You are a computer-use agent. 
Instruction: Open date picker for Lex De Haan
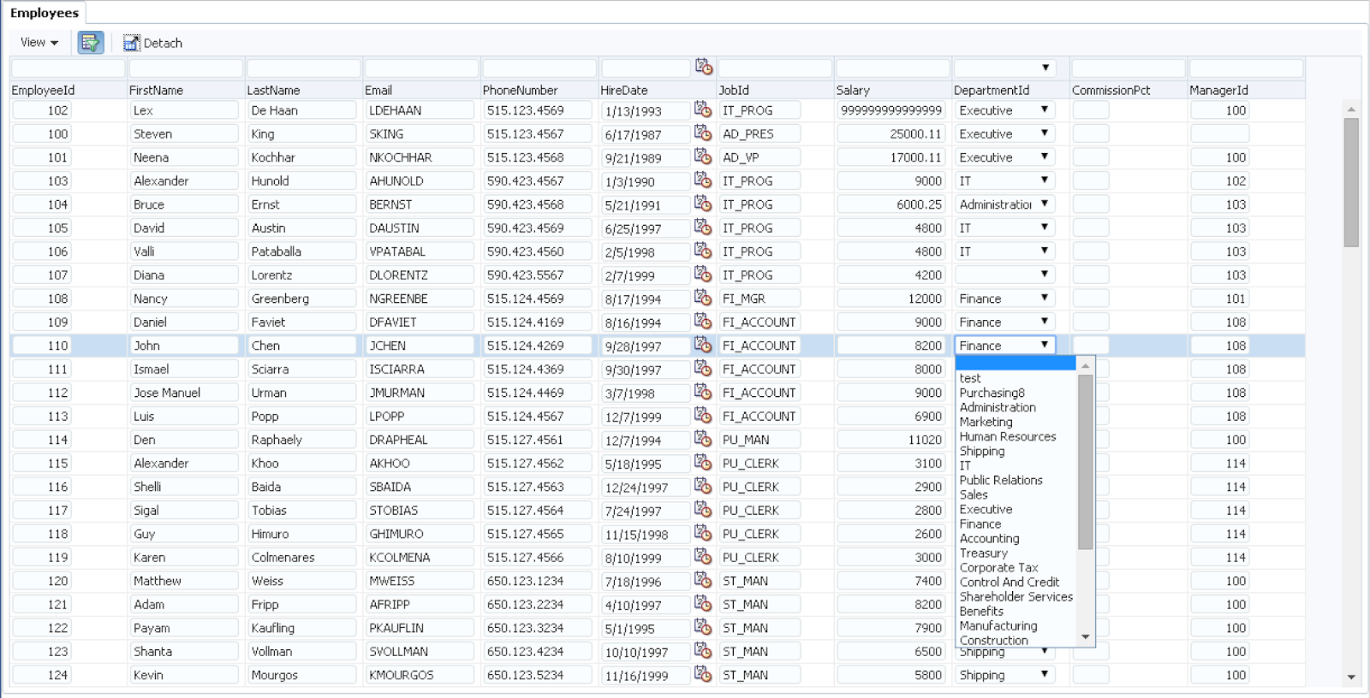point(703,109)
